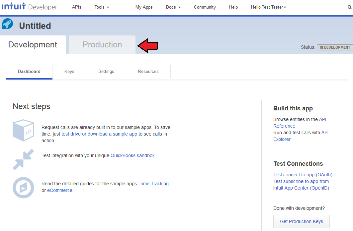The image size is (353, 231).
Task: Click the Build this app heading
Action: coord(293,108)
